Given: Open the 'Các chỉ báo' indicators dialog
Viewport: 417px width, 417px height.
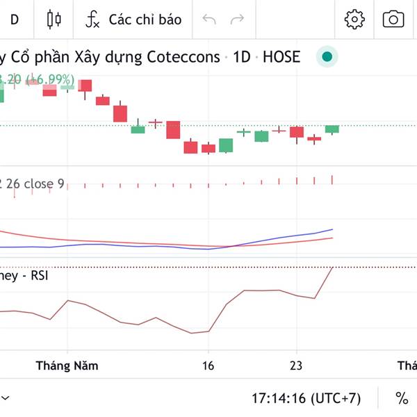Looking at the screenshot, I should click(x=145, y=19).
